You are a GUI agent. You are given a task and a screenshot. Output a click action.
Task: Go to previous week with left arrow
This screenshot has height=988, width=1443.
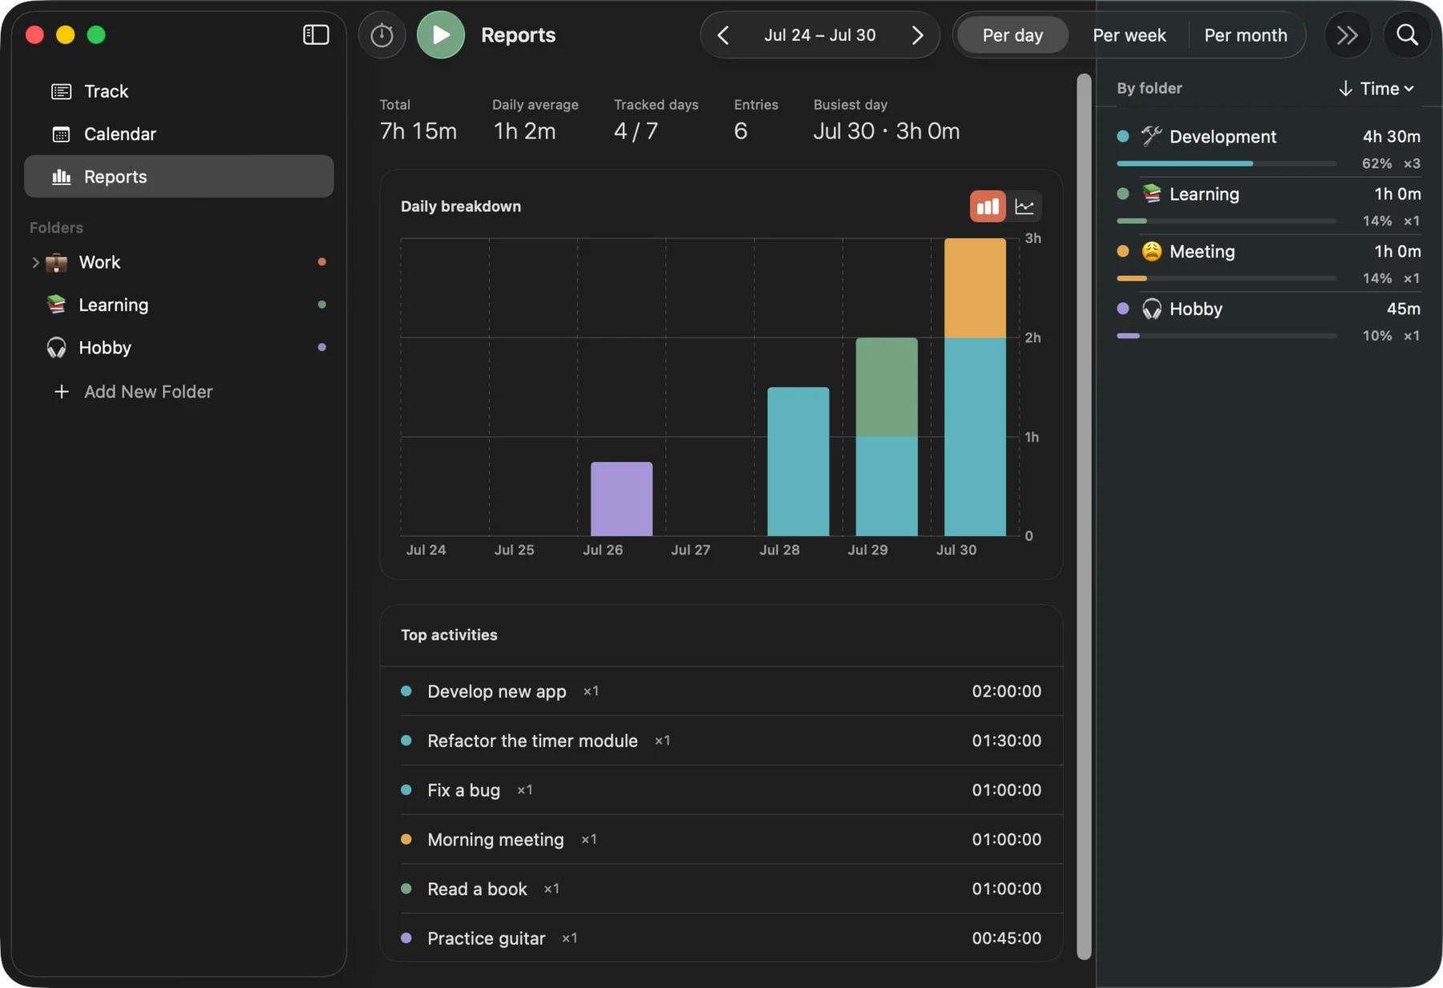pyautogui.click(x=723, y=35)
